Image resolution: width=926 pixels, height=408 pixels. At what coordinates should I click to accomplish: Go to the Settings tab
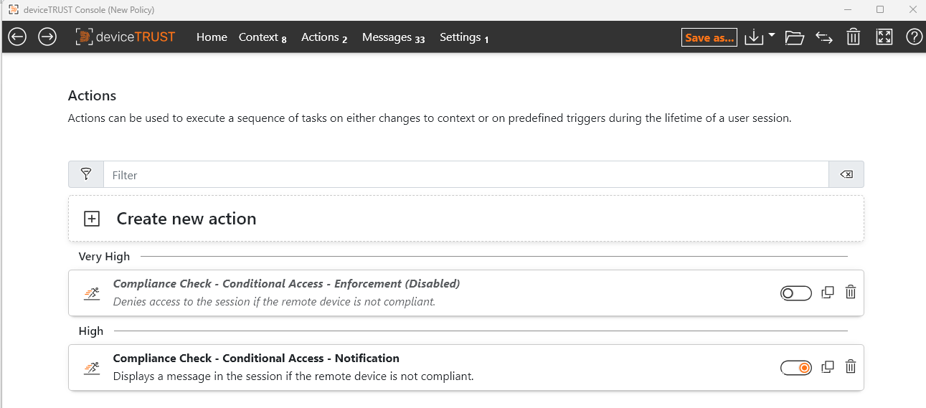(463, 37)
